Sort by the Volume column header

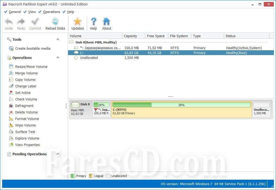95,36
